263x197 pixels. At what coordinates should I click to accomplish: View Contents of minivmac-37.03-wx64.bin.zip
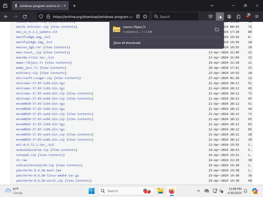[80, 93]
